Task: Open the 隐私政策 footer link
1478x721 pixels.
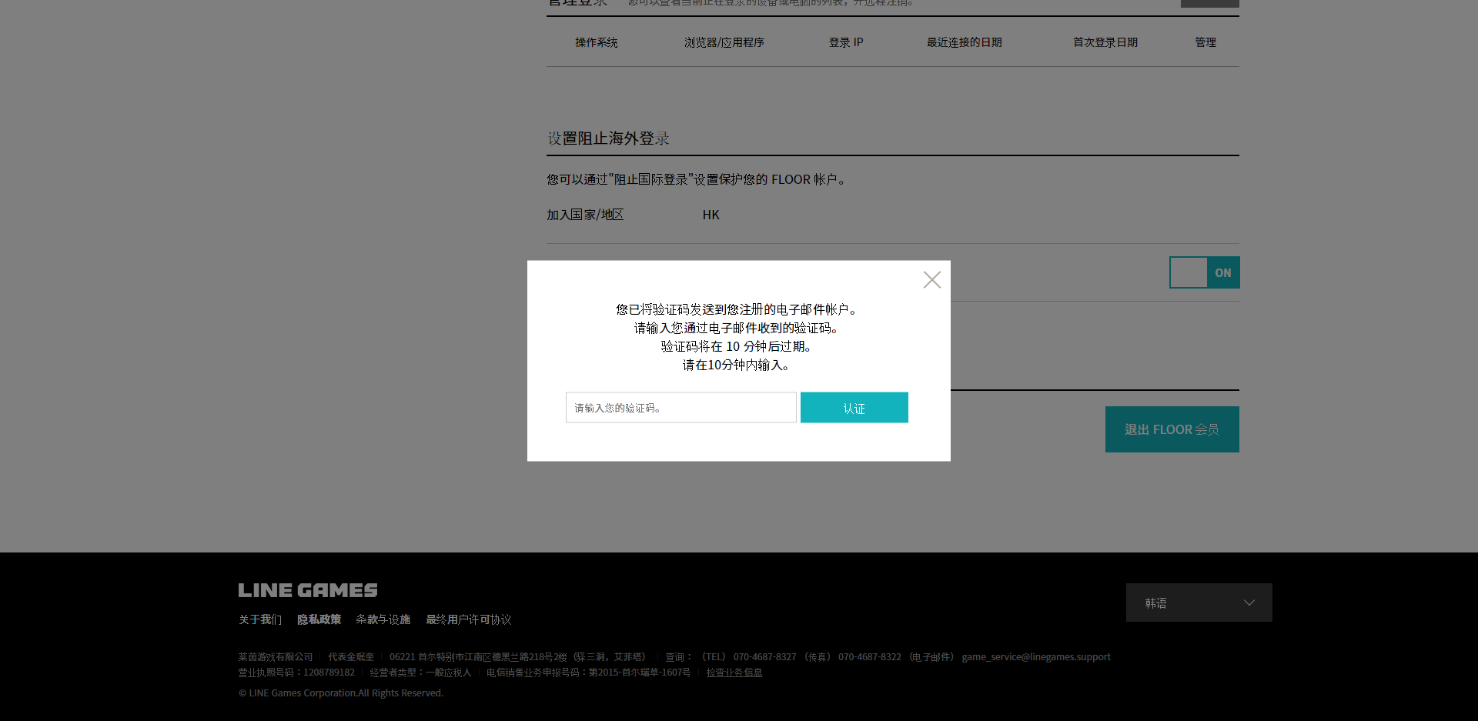Action: [x=319, y=619]
